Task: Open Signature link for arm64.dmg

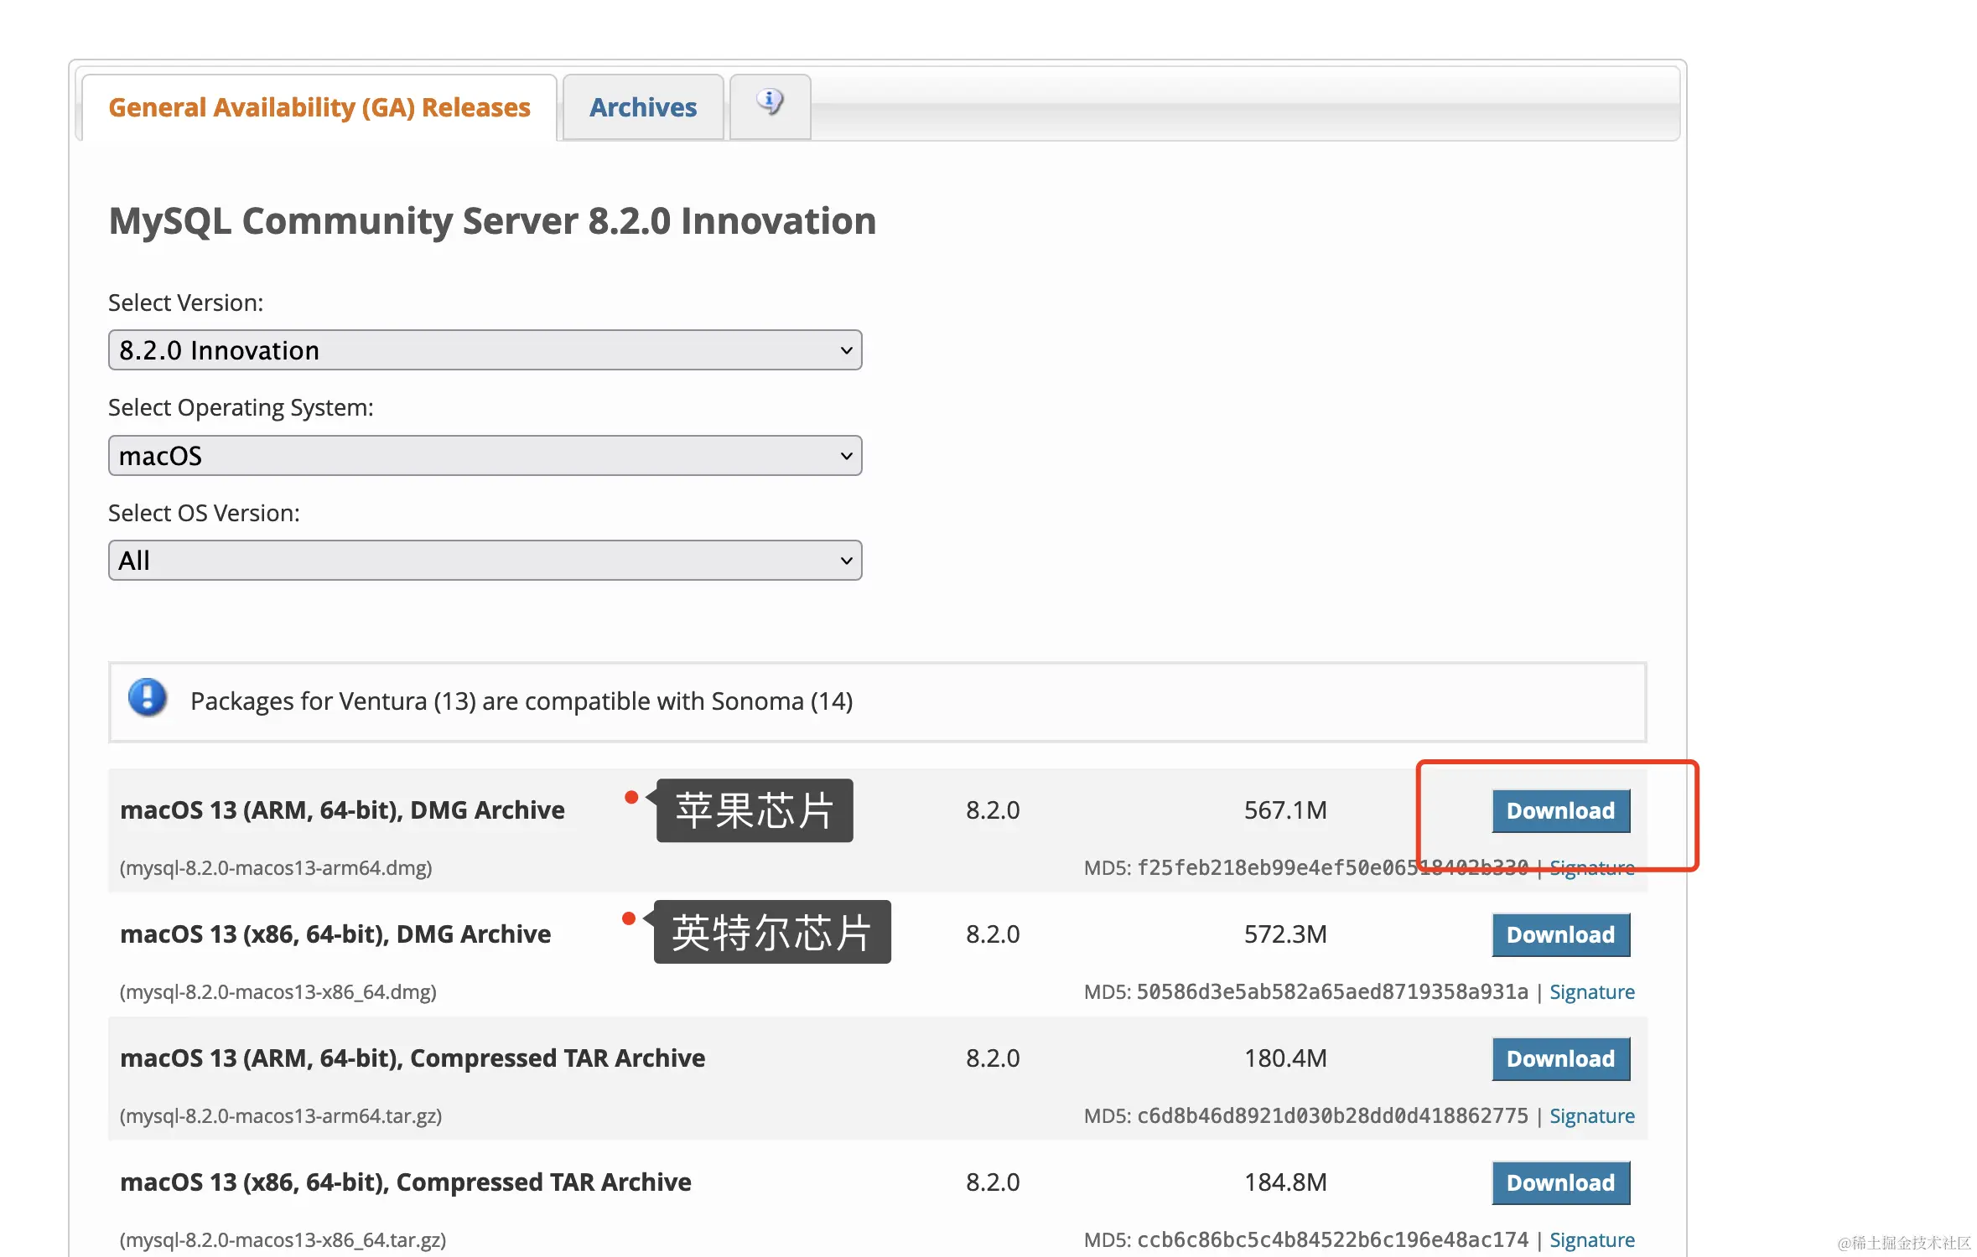Action: (1591, 867)
